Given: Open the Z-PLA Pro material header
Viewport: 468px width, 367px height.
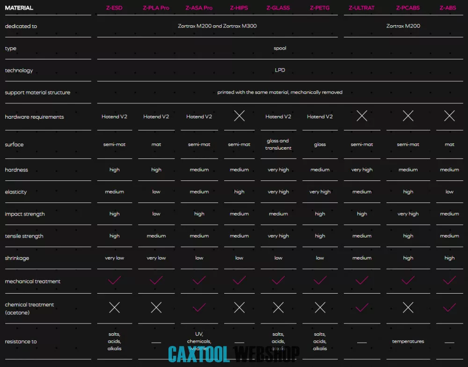Looking at the screenshot, I should 156,8.
